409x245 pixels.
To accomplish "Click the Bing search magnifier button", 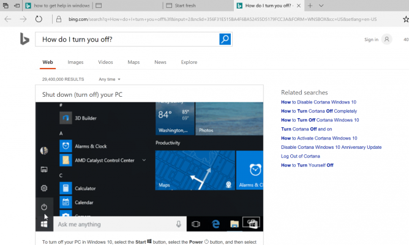I will point(225,39).
